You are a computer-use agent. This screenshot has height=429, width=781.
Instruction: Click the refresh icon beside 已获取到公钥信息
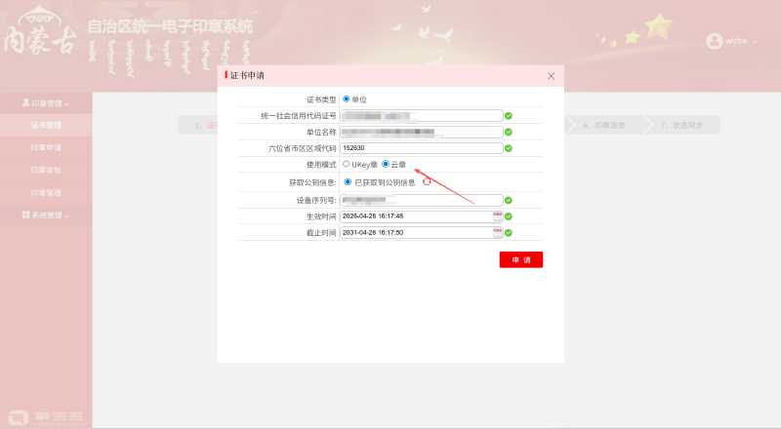click(427, 181)
